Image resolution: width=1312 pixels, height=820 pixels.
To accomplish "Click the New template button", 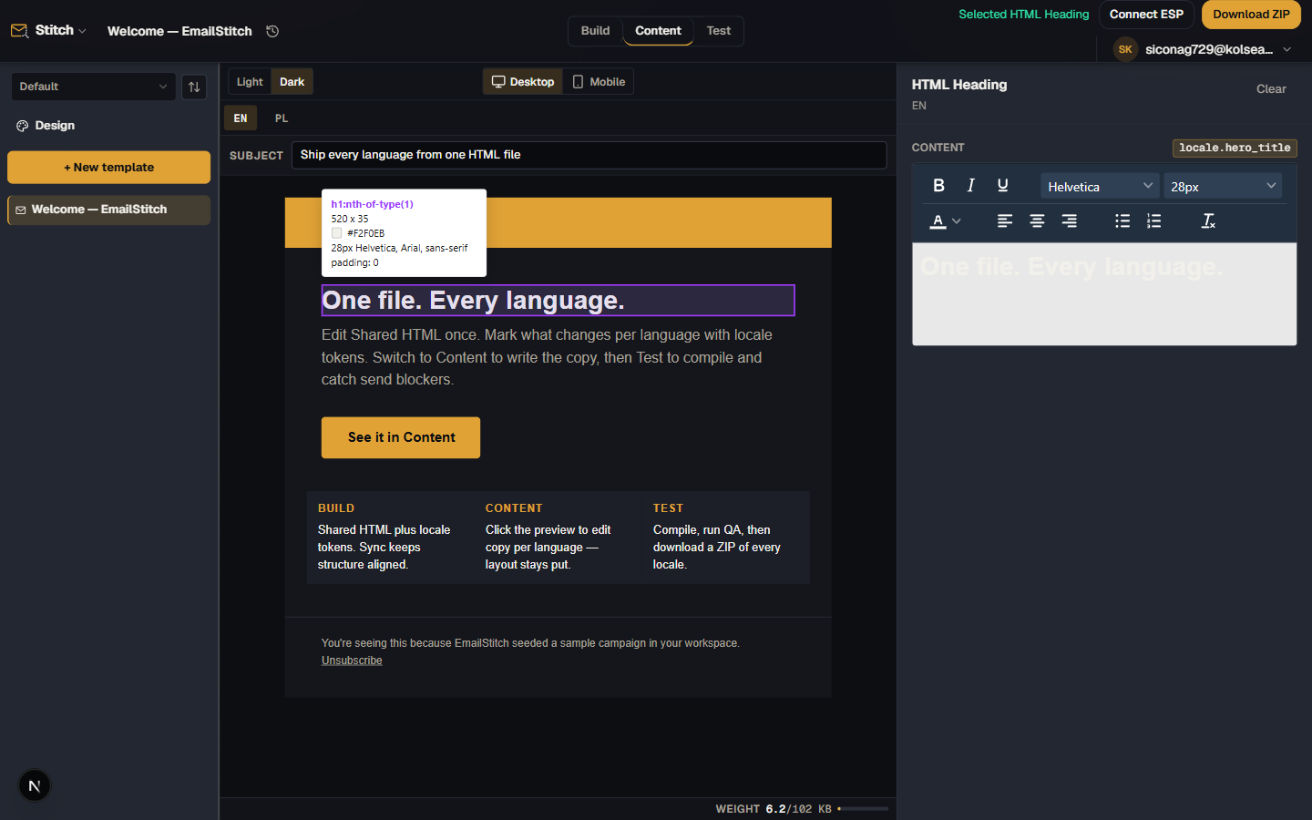I will (x=108, y=168).
